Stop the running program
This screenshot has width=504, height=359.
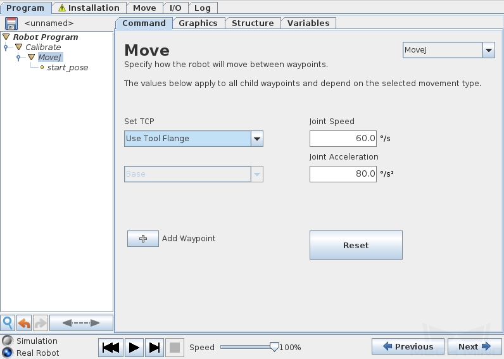[175, 348]
